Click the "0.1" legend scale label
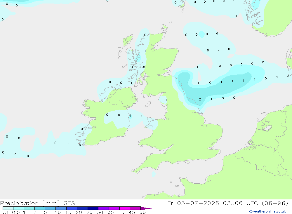The height and width of the screenshot is (214, 292). pyautogui.click(x=5, y=212)
